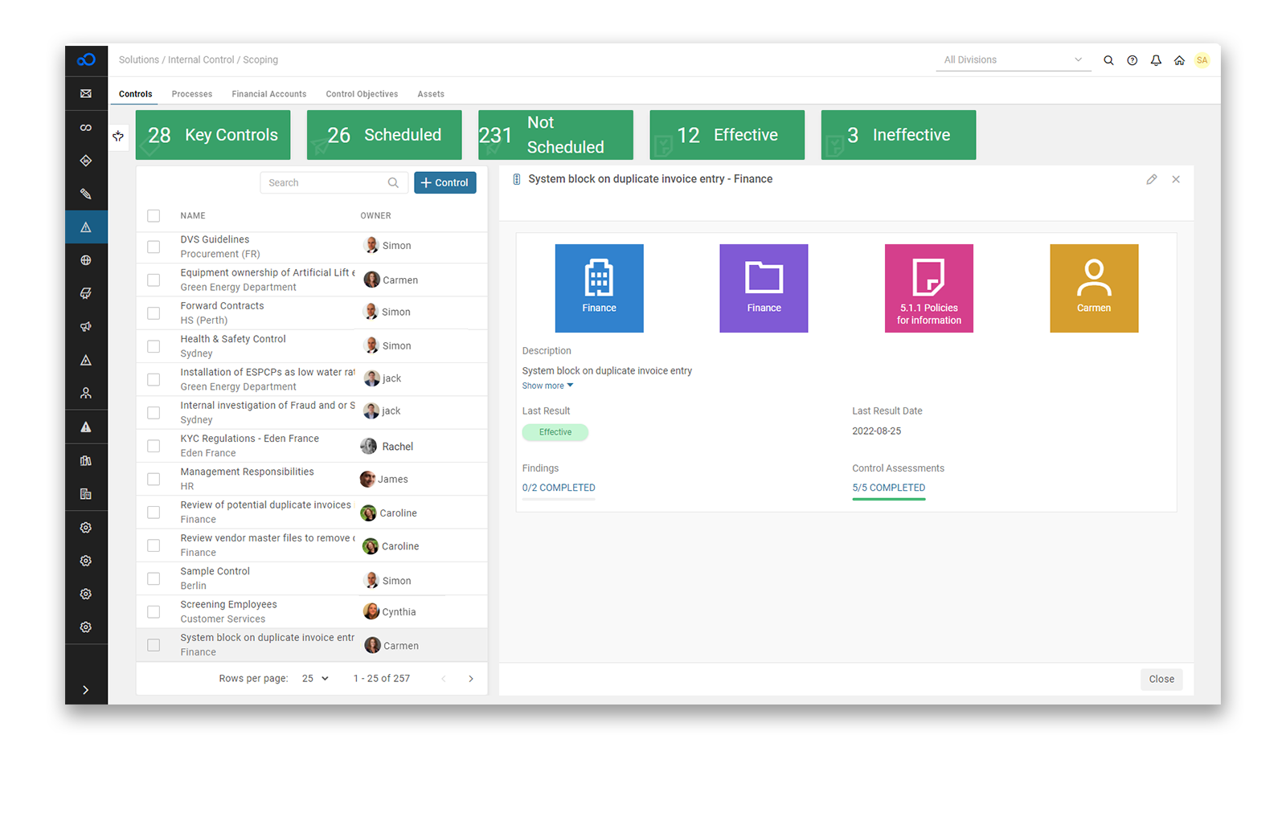The width and height of the screenshot is (1286, 821).
Task: Switch to the Processes tab
Action: [191, 94]
